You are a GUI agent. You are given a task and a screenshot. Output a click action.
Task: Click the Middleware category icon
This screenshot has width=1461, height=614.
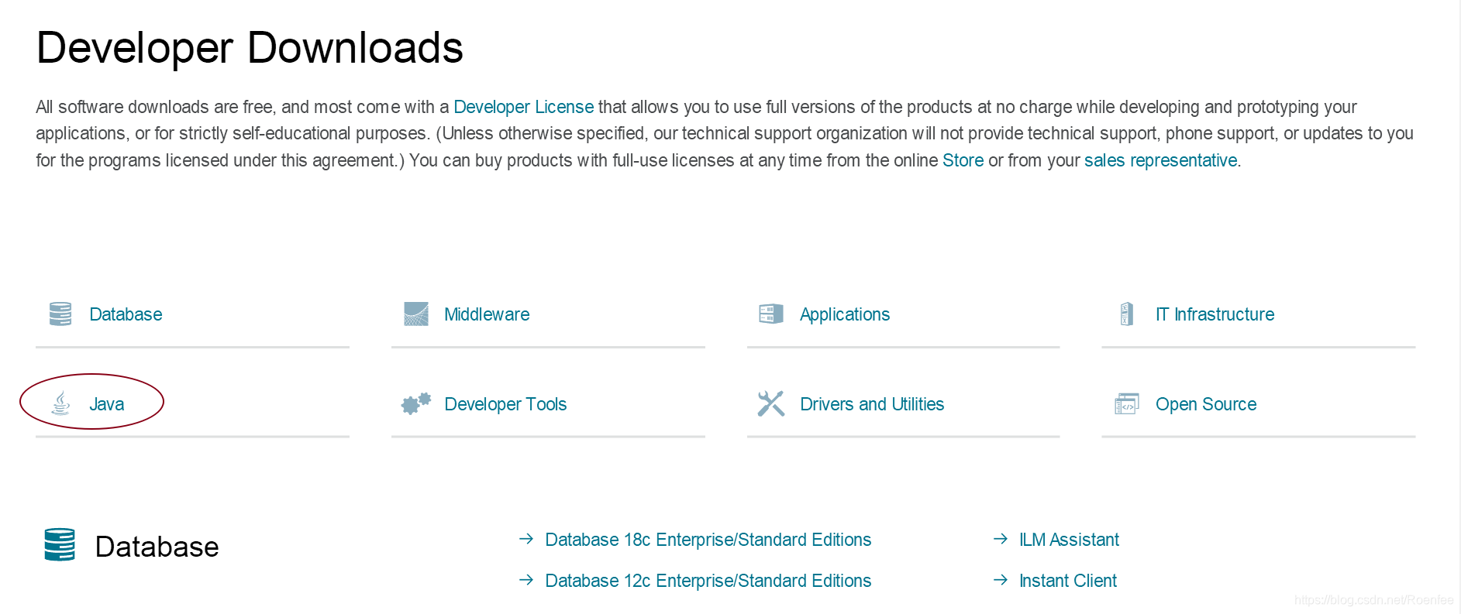(416, 314)
